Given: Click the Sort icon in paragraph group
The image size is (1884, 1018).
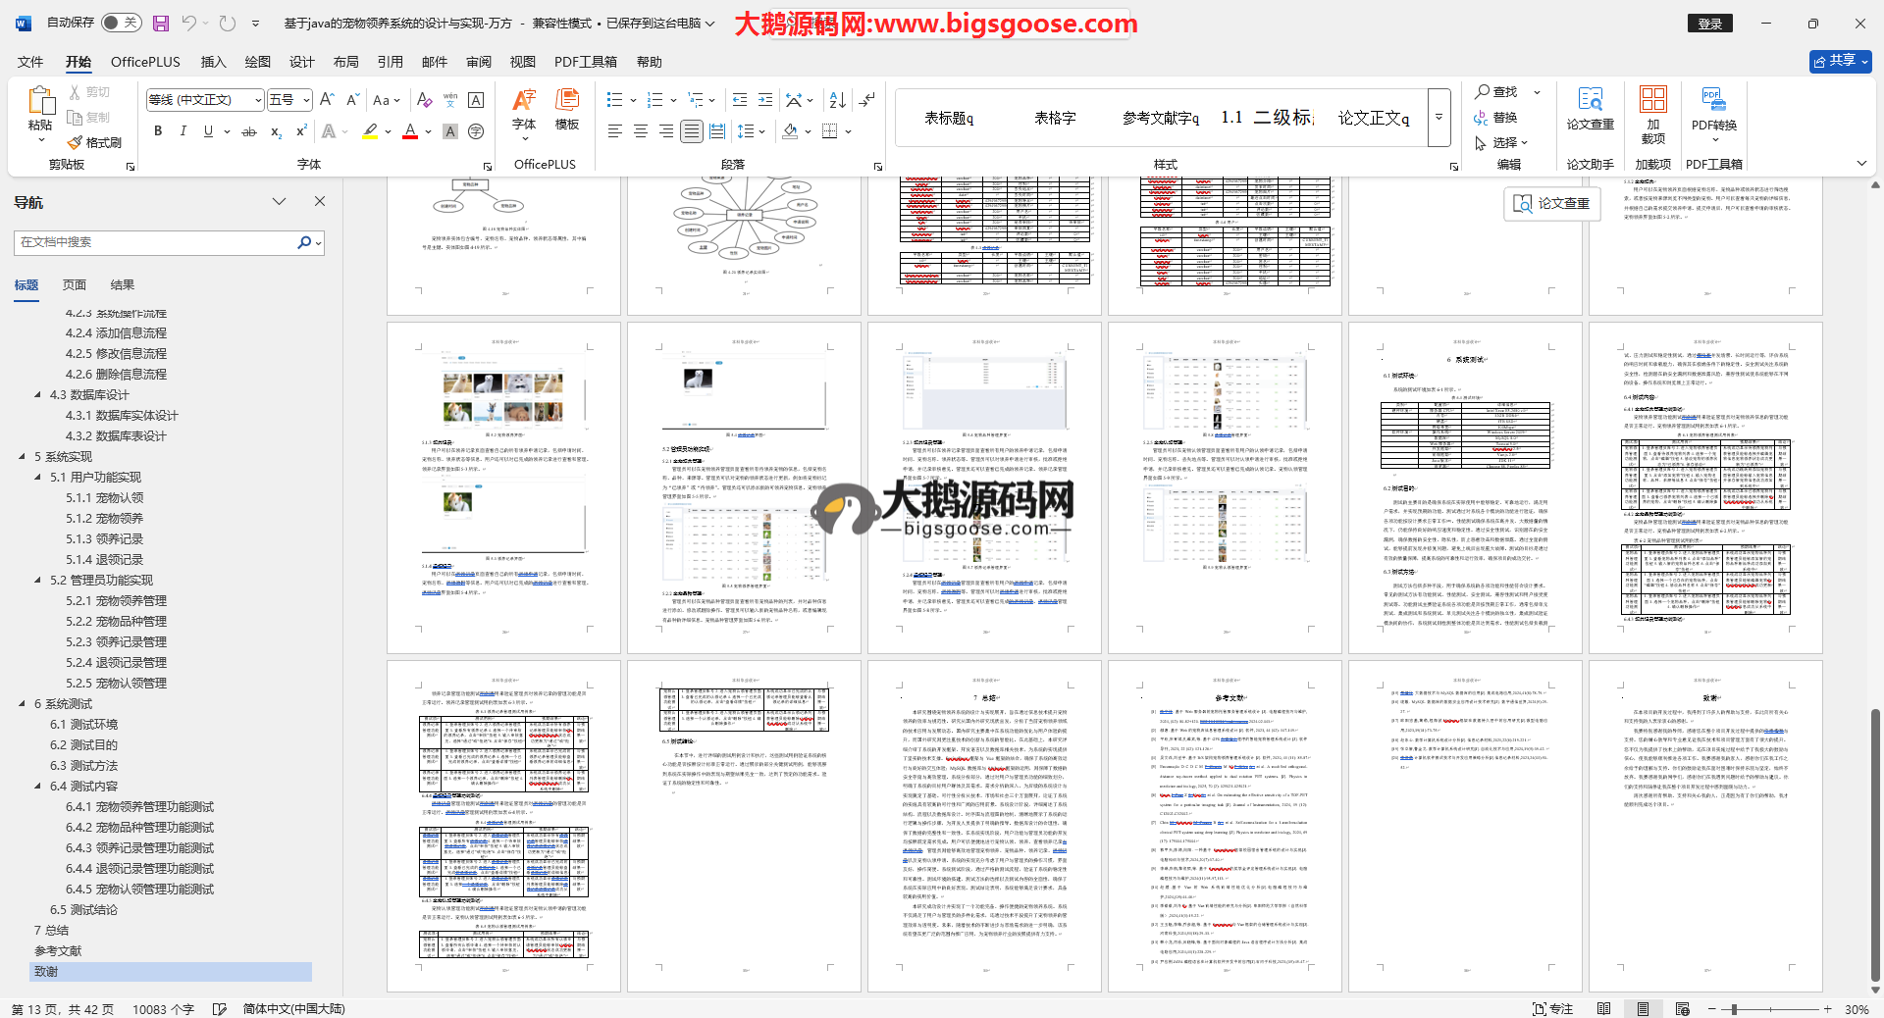Looking at the screenshot, I should tap(837, 100).
